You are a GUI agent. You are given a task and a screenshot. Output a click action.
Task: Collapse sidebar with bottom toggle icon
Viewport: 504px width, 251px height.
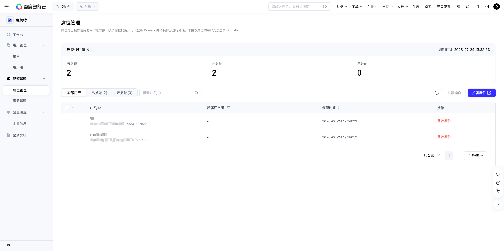point(8,246)
